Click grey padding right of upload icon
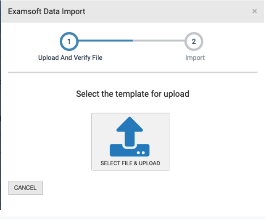Screen dimensions: 266x219 click(x=161, y=139)
